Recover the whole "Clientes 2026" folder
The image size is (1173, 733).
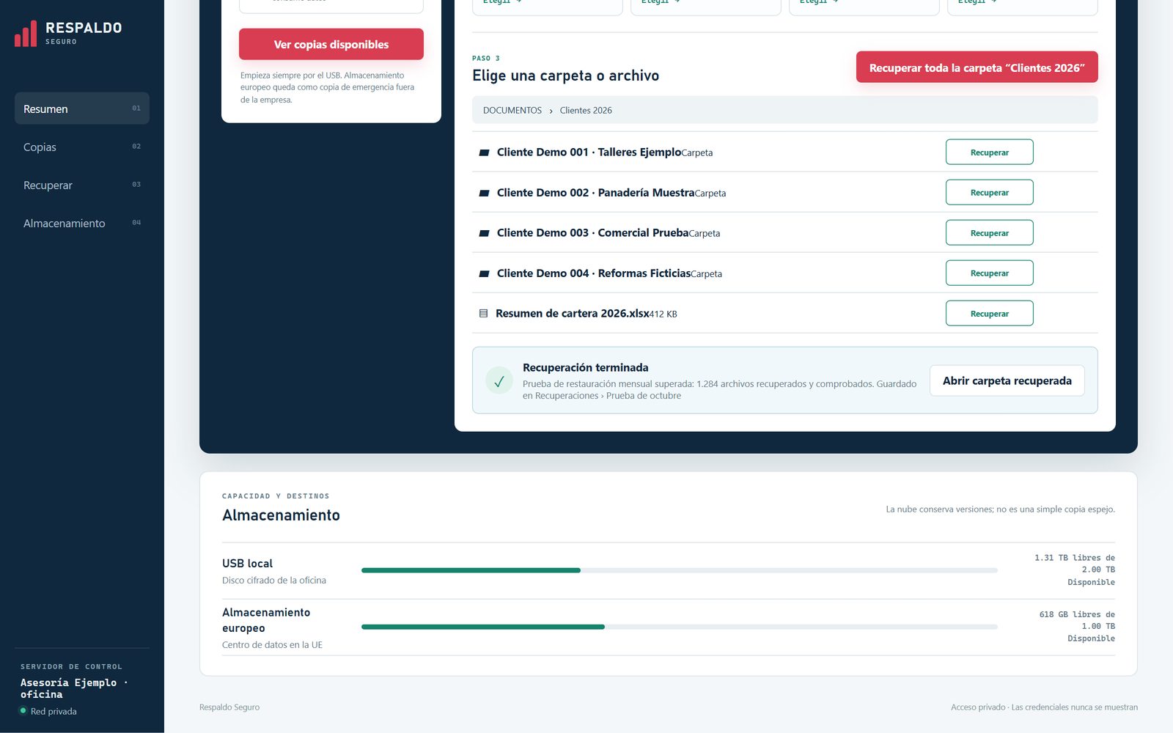(x=977, y=67)
